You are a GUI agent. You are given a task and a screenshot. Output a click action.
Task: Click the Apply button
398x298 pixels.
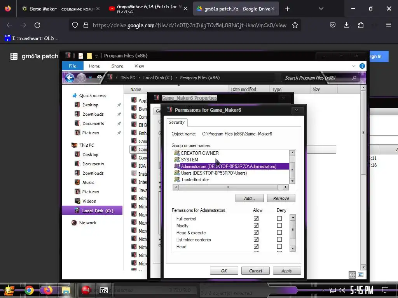tap(287, 270)
